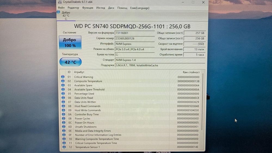Viewport: 272px width, 153px height.
Task: Click the status icon for Available Spare Threshold
Action: [x=63, y=89]
